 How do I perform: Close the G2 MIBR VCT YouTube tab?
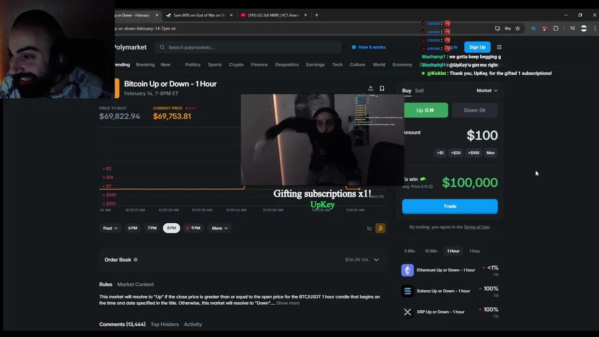pos(306,15)
